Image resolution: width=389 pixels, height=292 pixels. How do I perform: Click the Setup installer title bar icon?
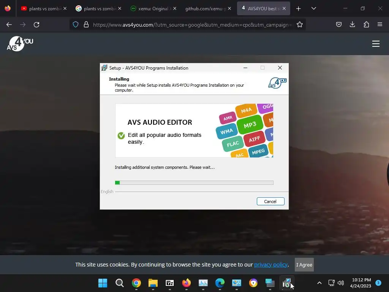104,68
